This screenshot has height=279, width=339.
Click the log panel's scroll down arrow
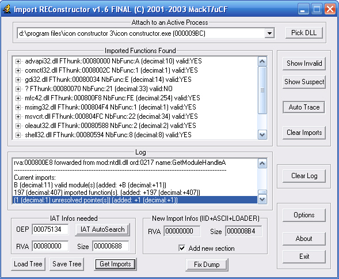pos(262,199)
